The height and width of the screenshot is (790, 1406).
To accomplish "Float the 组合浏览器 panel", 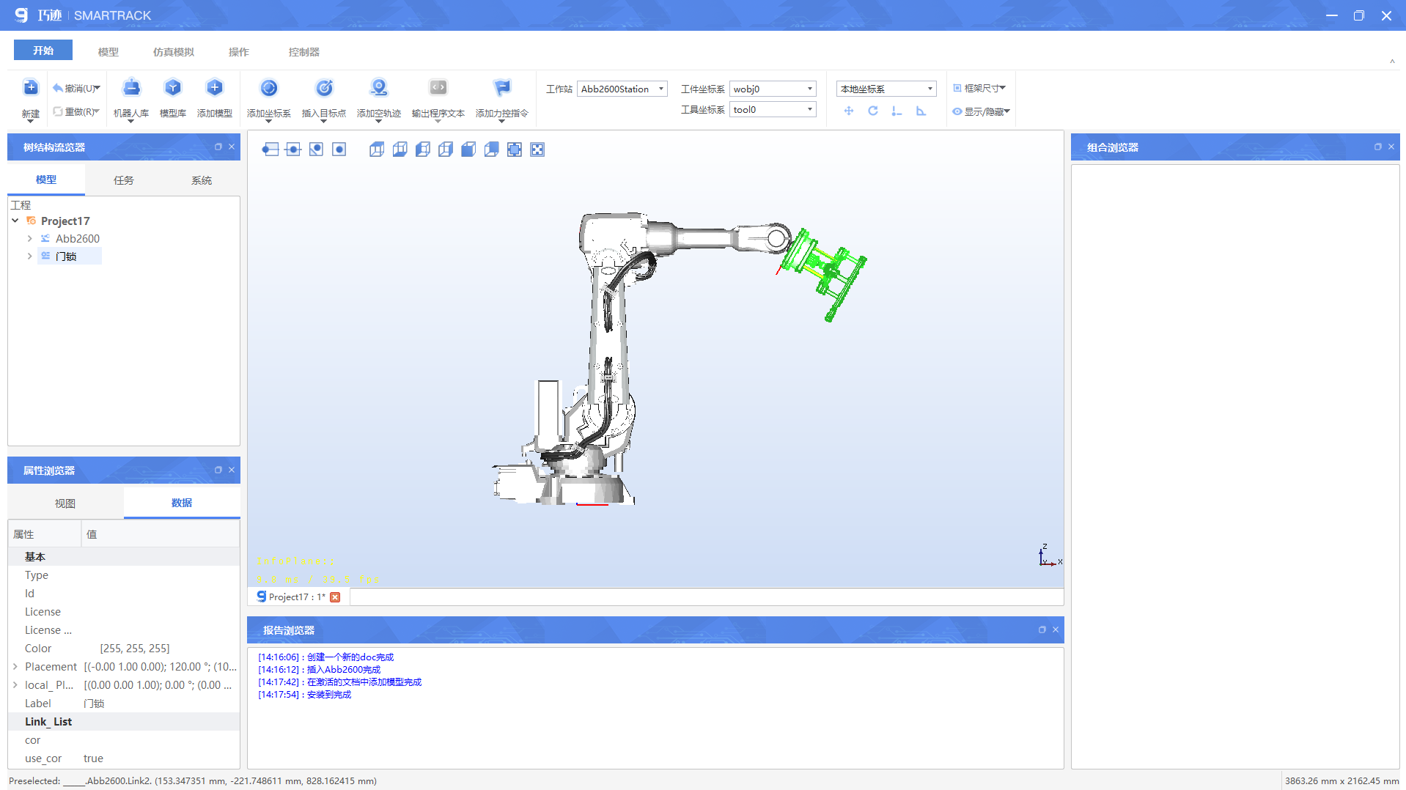I will tap(1377, 147).
